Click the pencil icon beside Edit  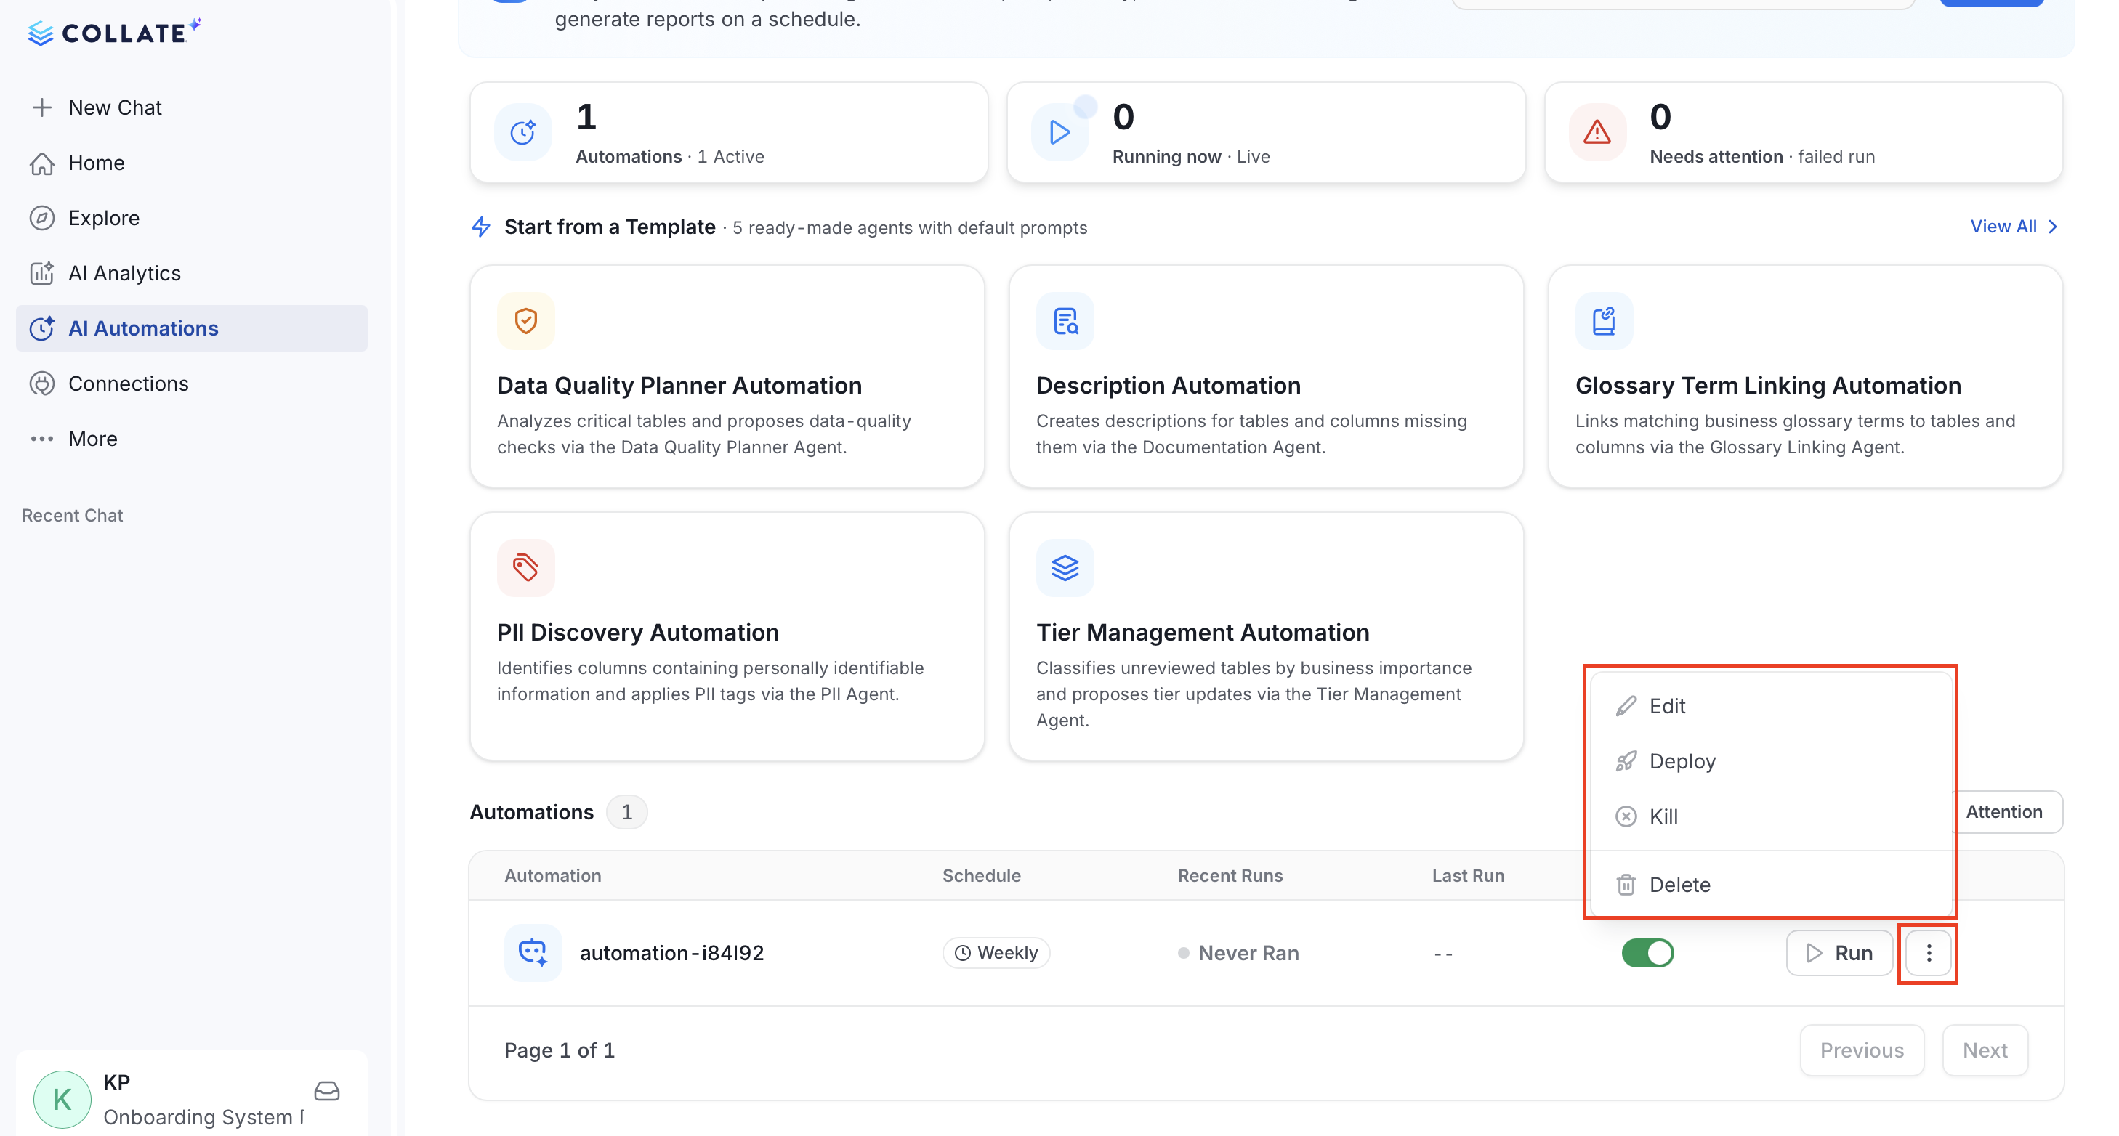point(1626,706)
